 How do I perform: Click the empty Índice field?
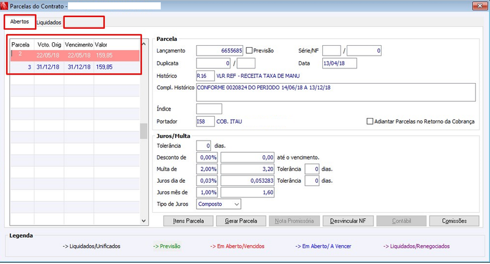tap(209, 109)
